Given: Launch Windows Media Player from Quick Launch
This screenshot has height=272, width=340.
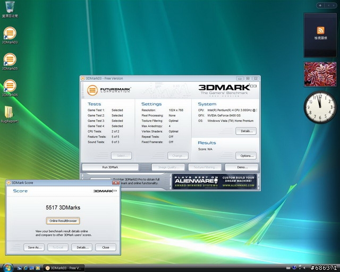Looking at the screenshot, I should coord(38,268).
